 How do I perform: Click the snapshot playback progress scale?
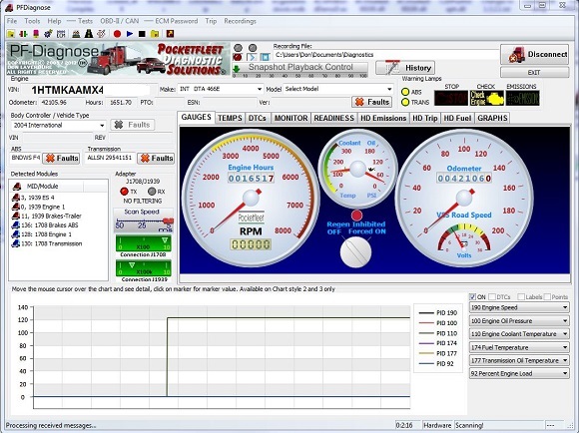[300, 75]
